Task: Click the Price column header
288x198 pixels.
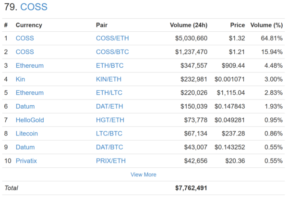Action: pyautogui.click(x=238, y=25)
